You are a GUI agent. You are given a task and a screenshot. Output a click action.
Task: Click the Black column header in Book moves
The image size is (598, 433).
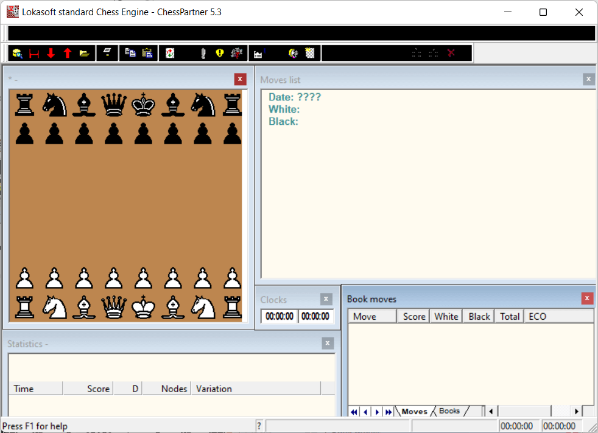coord(479,317)
